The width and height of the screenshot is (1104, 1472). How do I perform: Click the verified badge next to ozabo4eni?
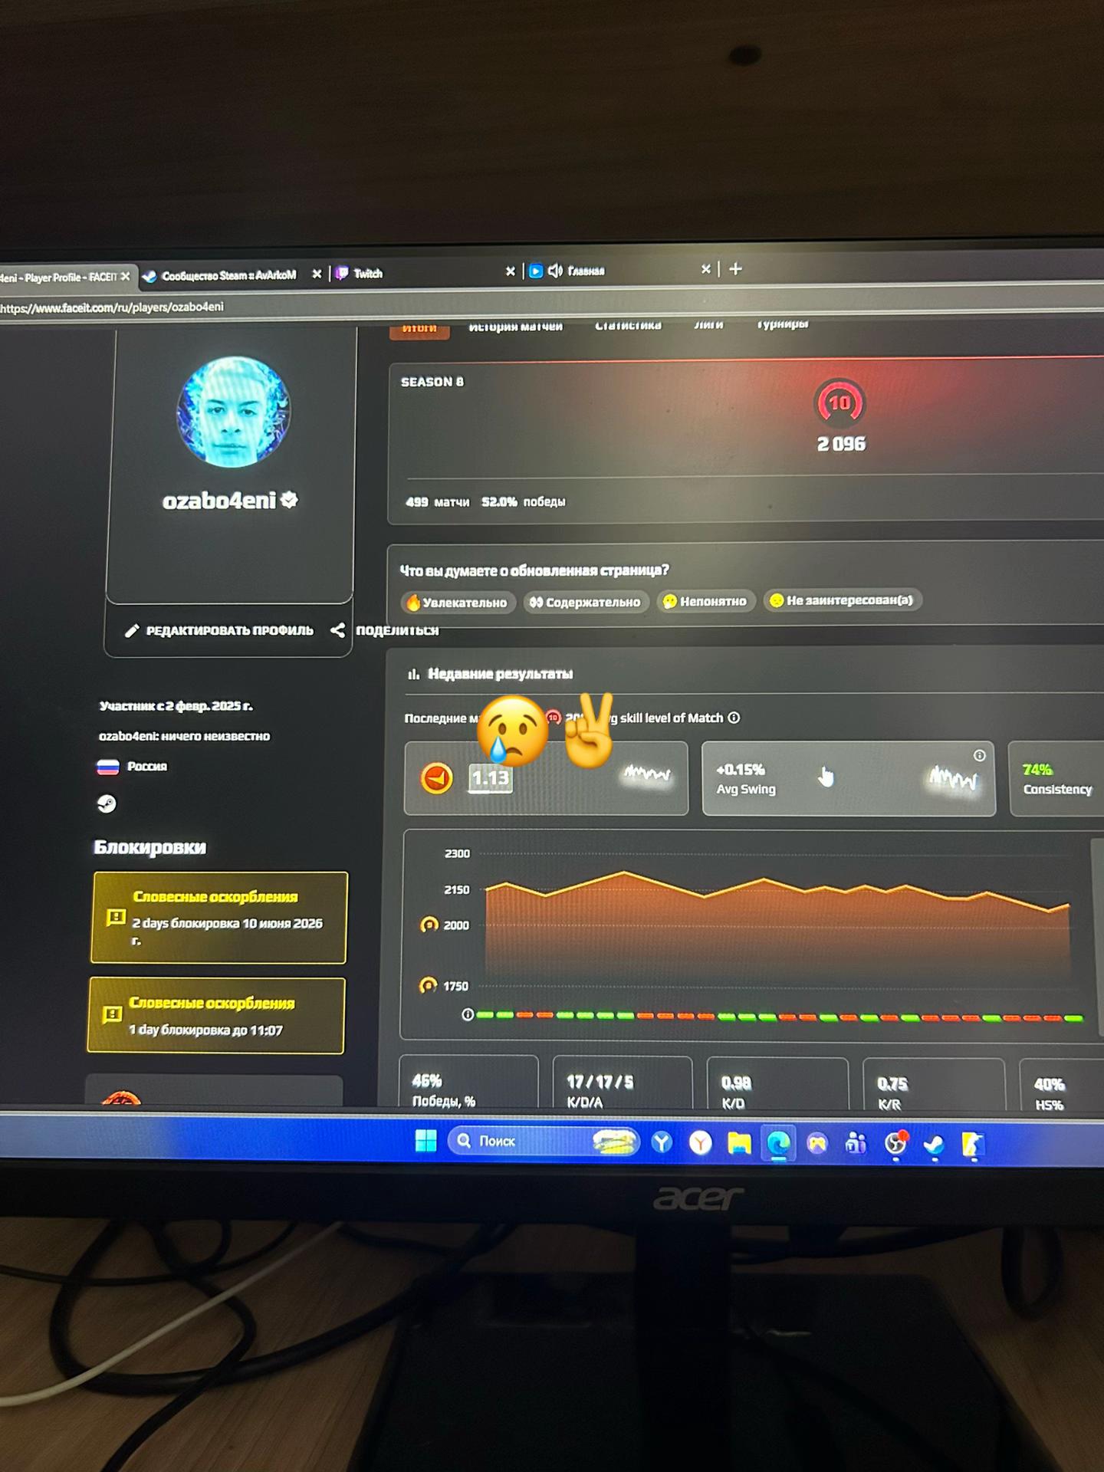pyautogui.click(x=289, y=500)
